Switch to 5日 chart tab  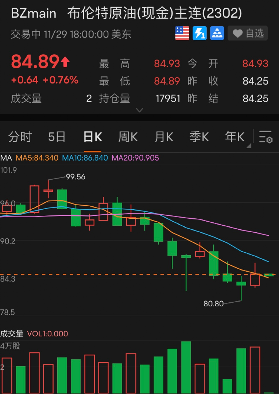point(57,137)
